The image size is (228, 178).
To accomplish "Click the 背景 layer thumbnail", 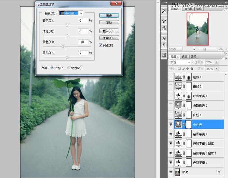I will pos(177,172).
